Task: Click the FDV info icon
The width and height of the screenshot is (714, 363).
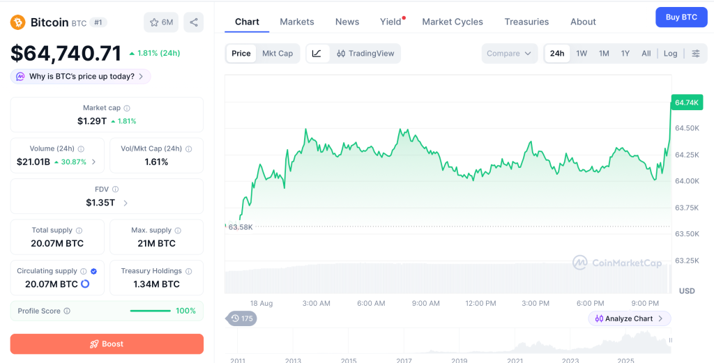Action: coord(115,190)
